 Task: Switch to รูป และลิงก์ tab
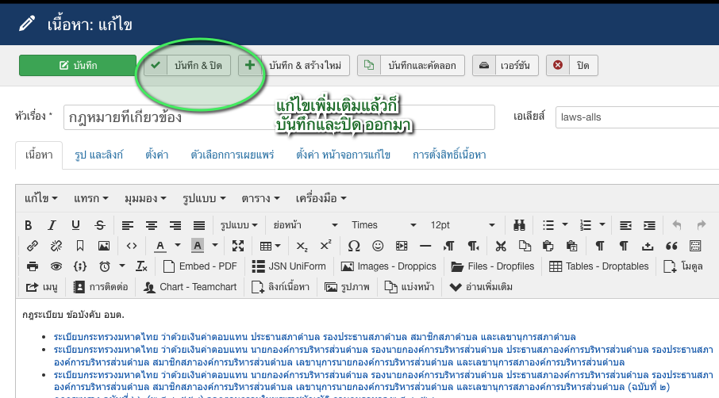click(x=98, y=155)
